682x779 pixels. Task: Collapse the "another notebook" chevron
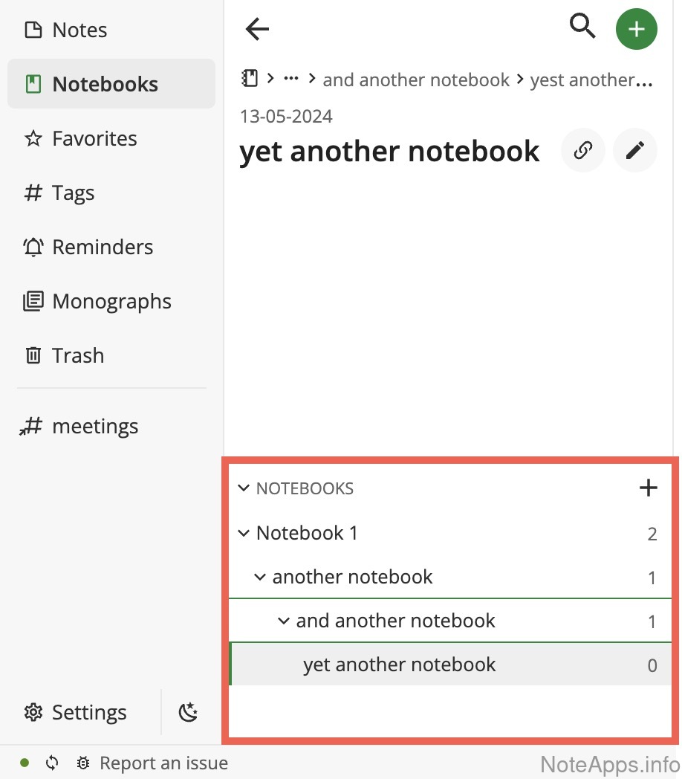(x=260, y=577)
